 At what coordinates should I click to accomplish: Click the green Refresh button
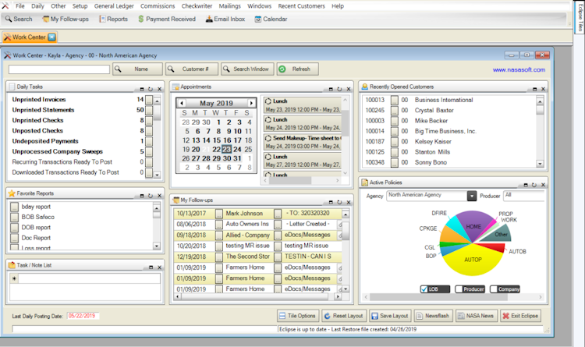pos(297,69)
